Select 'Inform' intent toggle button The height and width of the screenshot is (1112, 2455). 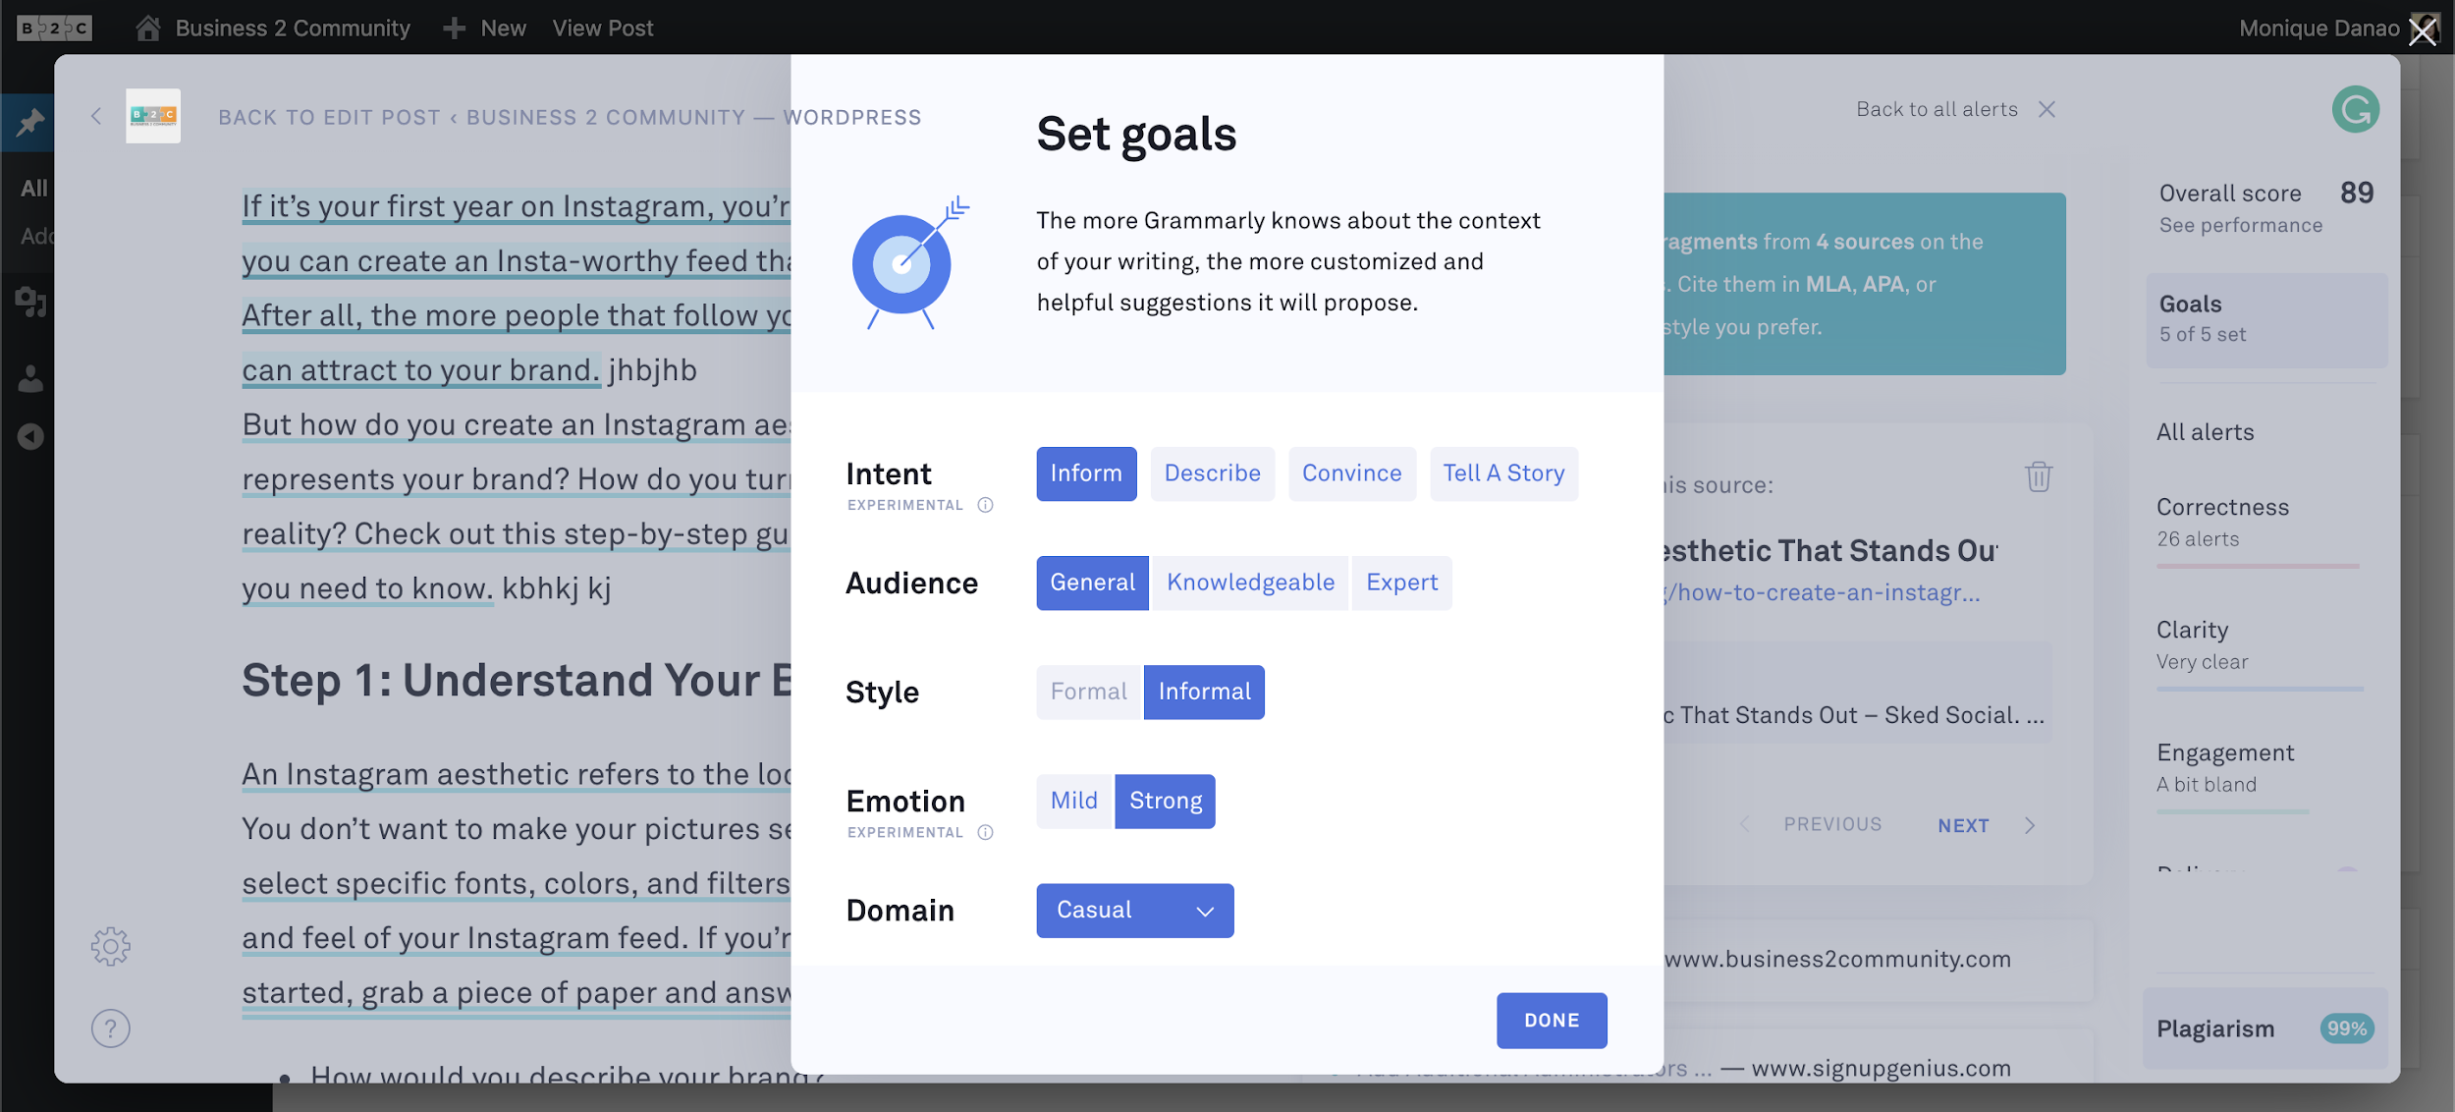point(1087,473)
